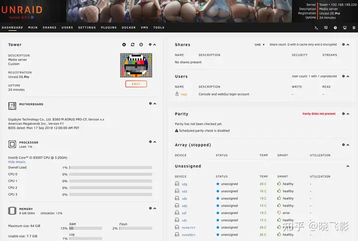Open the SMB protocol dropdown

click(260, 45)
